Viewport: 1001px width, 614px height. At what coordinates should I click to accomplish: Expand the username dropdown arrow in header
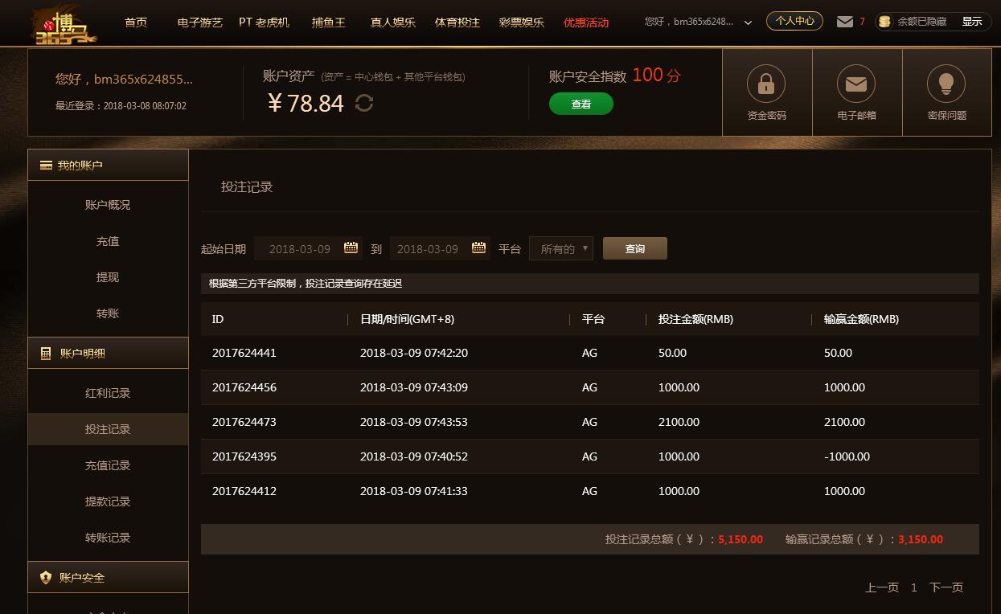point(748,23)
